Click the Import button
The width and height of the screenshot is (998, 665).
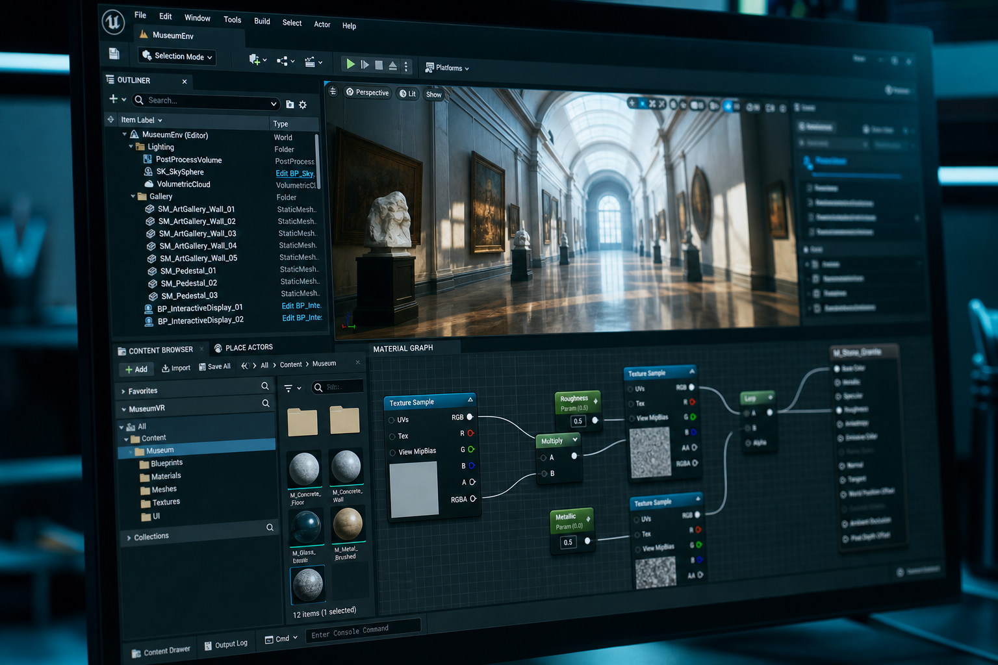(x=176, y=368)
